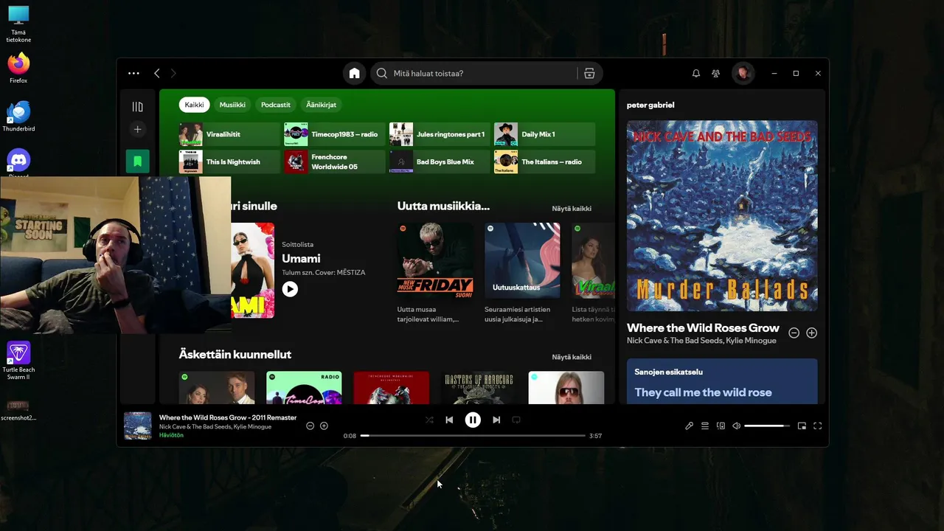Click the minus icon in now-playing bar

tap(310, 426)
